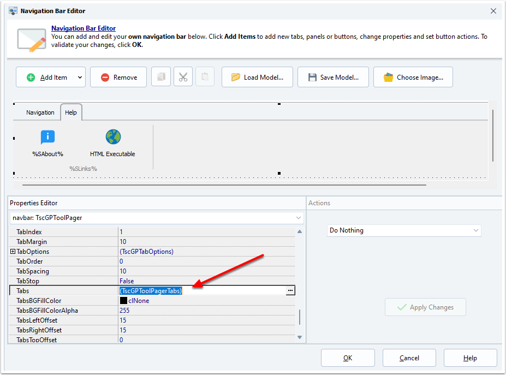The height and width of the screenshot is (375, 506).
Task: Click the ellipsis button for Tabs property
Action: pyautogui.click(x=290, y=291)
